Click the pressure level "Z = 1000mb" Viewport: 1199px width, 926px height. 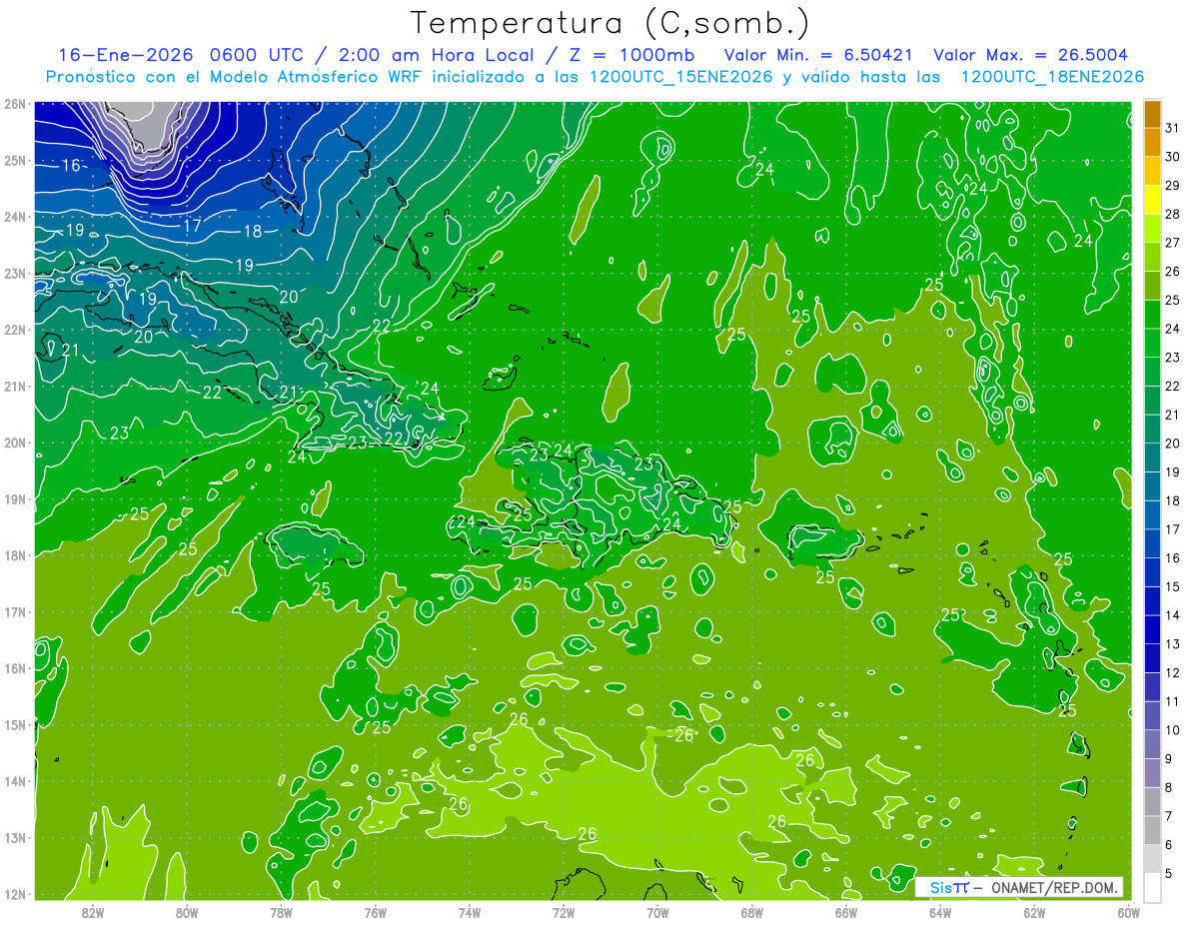click(630, 55)
